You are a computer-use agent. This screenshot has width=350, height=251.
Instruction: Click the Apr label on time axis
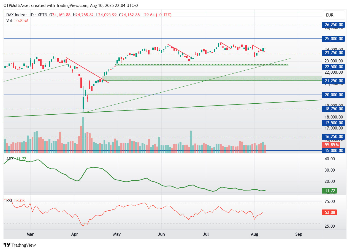pyautogui.click(x=74, y=235)
